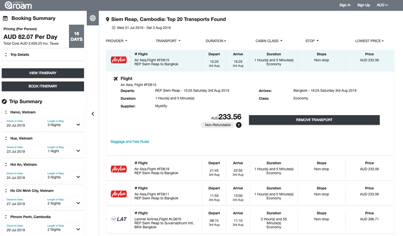The width and height of the screenshot is (403, 236).
Task: Click the Sign Up link
Action: (x=363, y=5)
